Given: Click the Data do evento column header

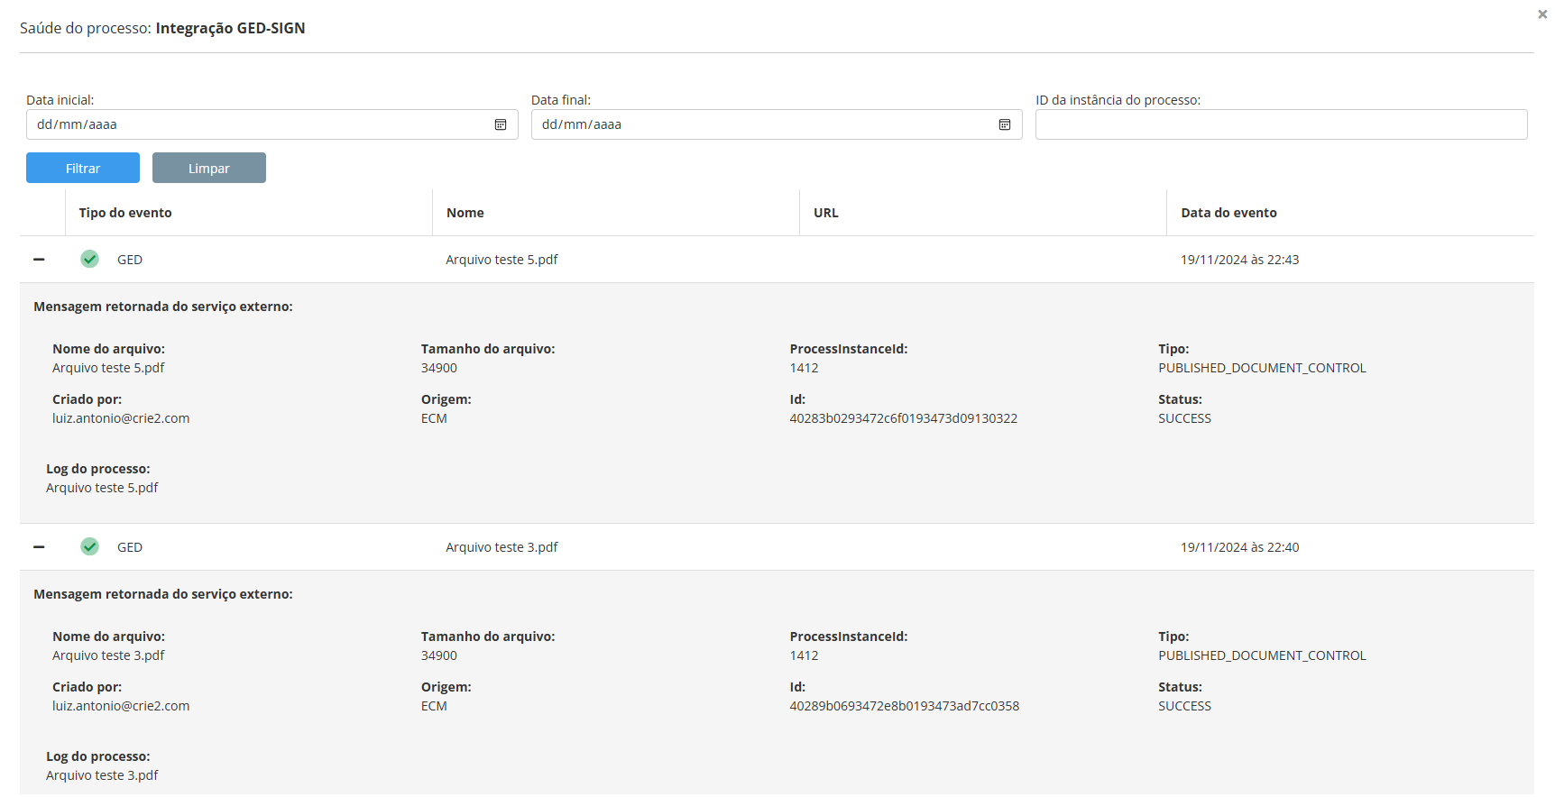Looking at the screenshot, I should click(1228, 213).
